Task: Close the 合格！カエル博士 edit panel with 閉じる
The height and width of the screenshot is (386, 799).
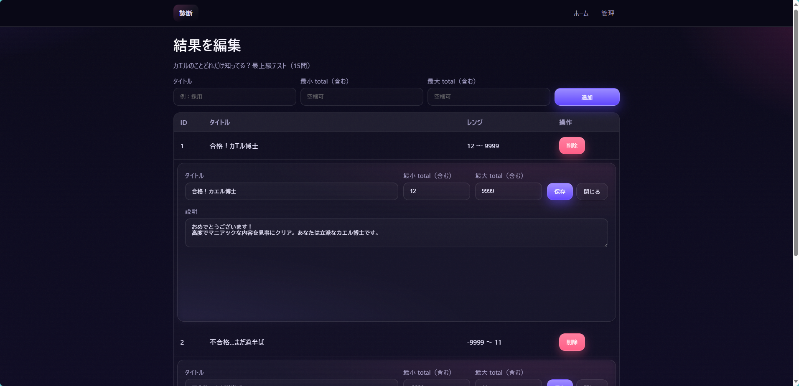Action: (592, 192)
